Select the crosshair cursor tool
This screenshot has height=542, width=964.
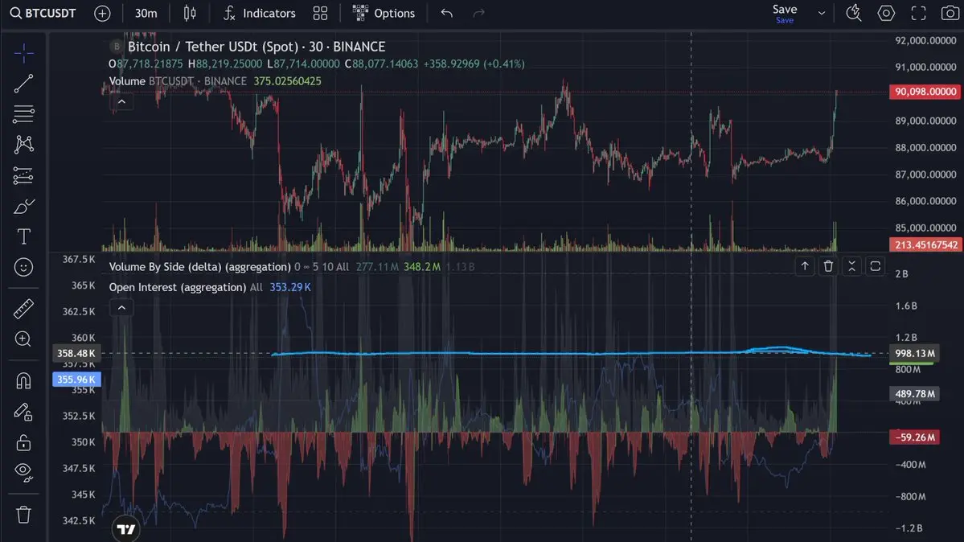23,54
